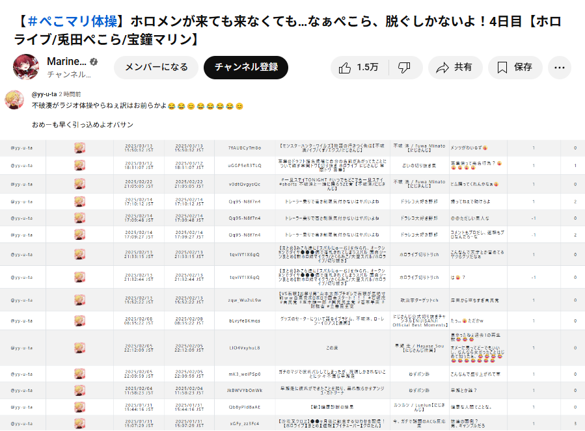Select video ID LlO4VxyhuL8 cell
This screenshot has height=431, width=585.
click(245, 348)
